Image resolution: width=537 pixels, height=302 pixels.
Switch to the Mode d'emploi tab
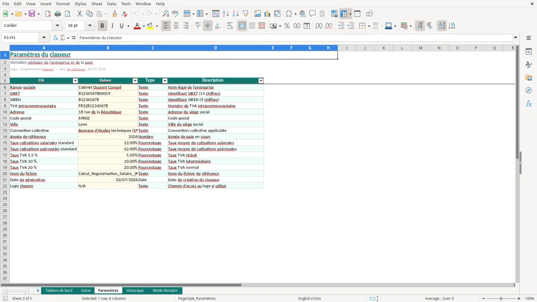click(x=165, y=291)
